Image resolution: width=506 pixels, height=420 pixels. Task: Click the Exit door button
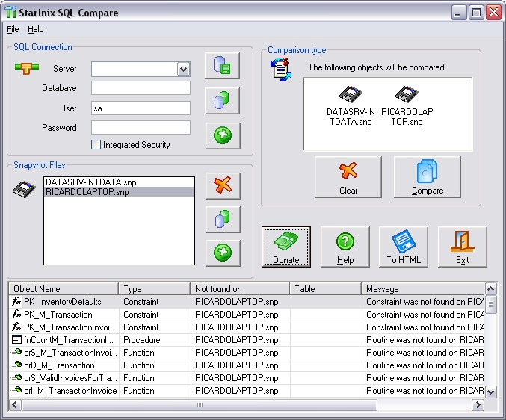(x=462, y=247)
